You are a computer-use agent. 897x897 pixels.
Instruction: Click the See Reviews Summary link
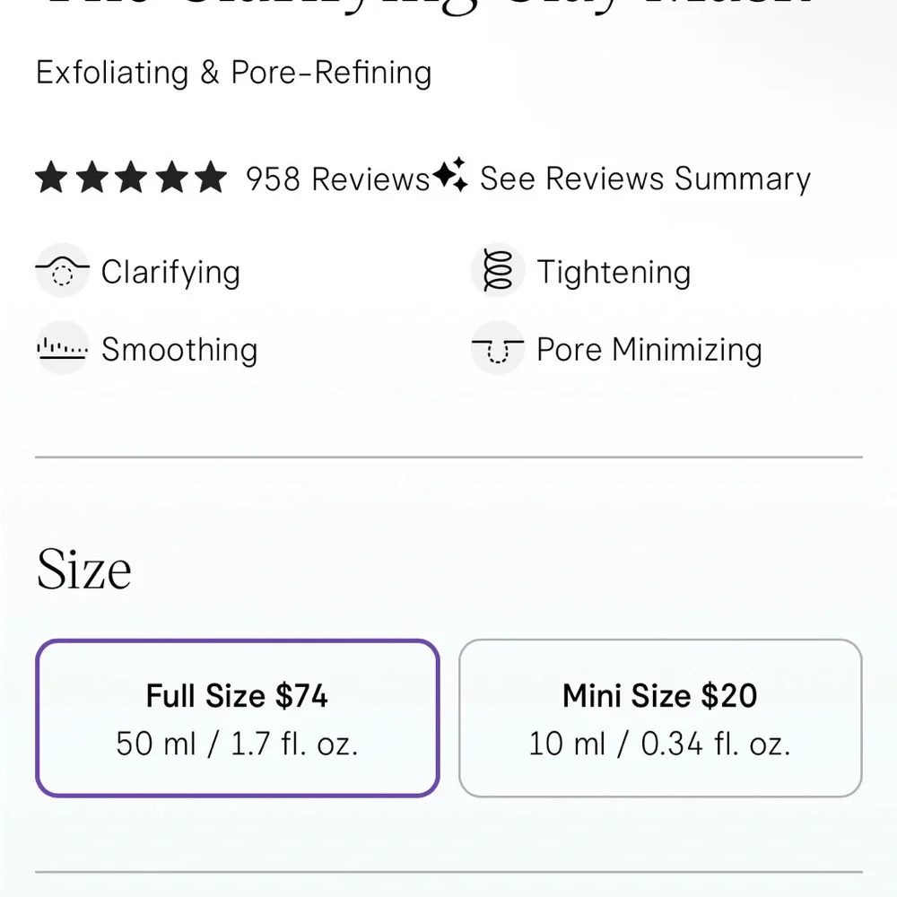click(644, 179)
